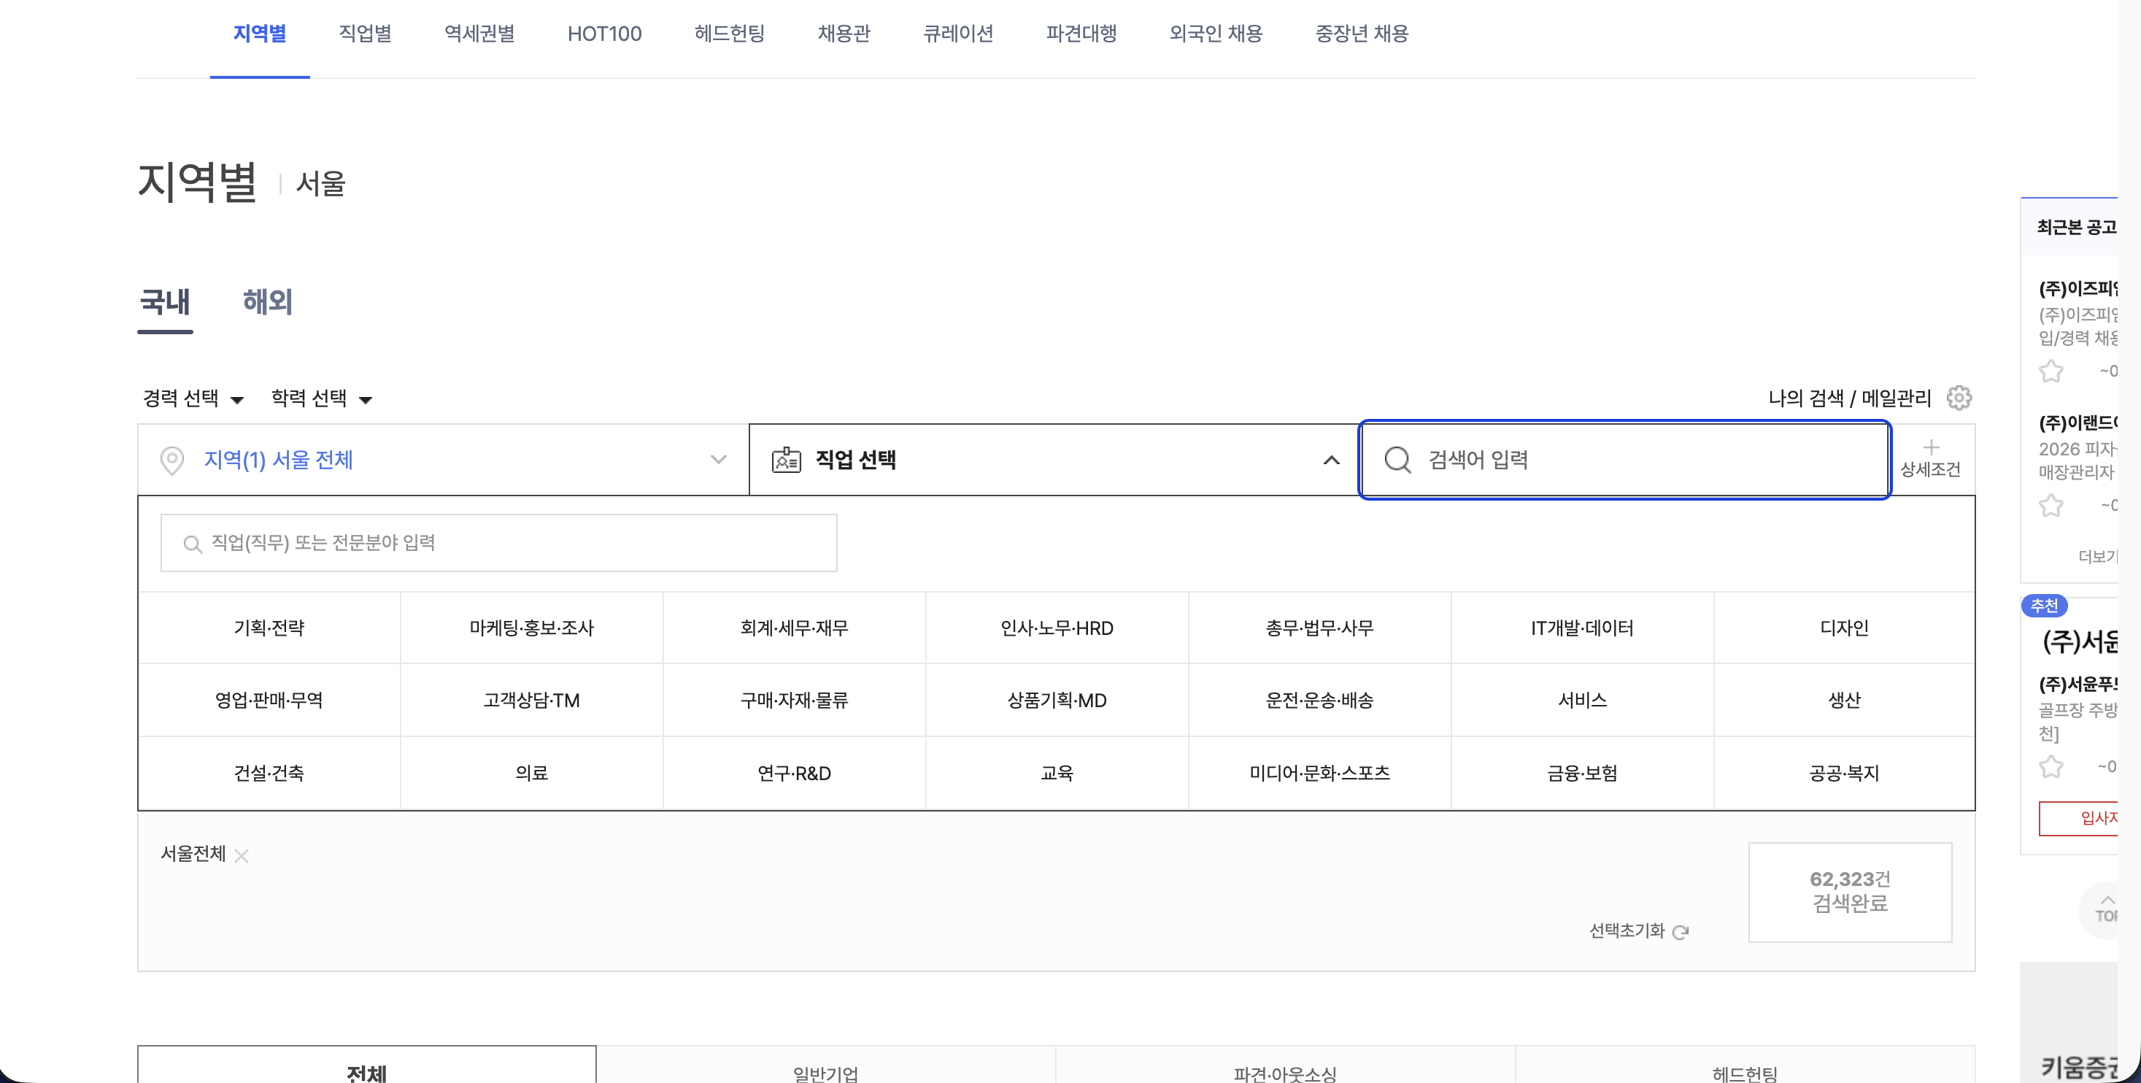
Task: Switch to the 지역별 tab
Action: pos(259,34)
